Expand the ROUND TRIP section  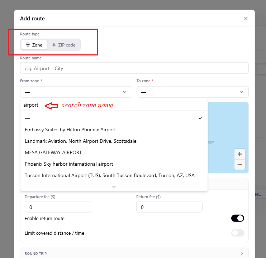pos(134,253)
